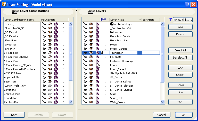Select the SP_Constr_Elevator layer name
198x121 pixels.
pos(122,86)
